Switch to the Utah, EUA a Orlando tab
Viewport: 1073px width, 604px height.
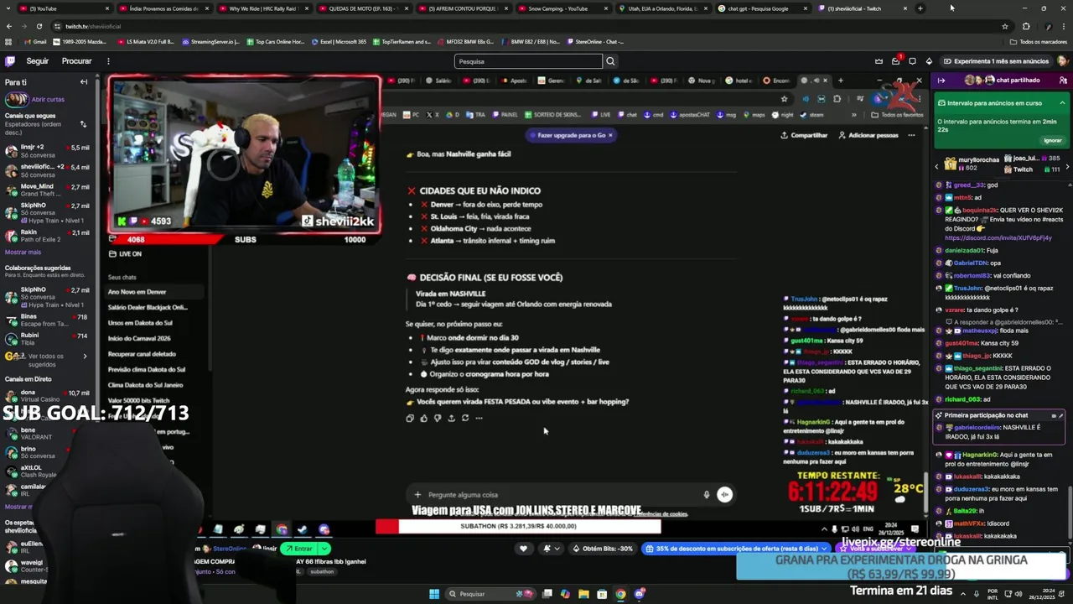click(x=662, y=8)
